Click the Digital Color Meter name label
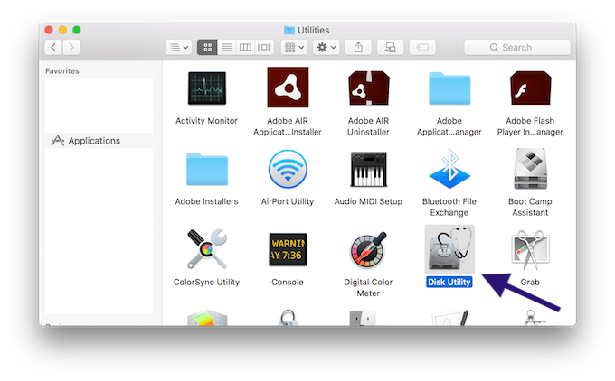The width and height of the screenshot is (615, 381). 368,287
